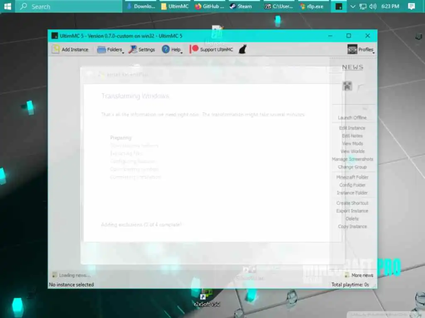This screenshot has height=318, width=425.
Task: Open UltimMC Settings
Action: click(142, 50)
